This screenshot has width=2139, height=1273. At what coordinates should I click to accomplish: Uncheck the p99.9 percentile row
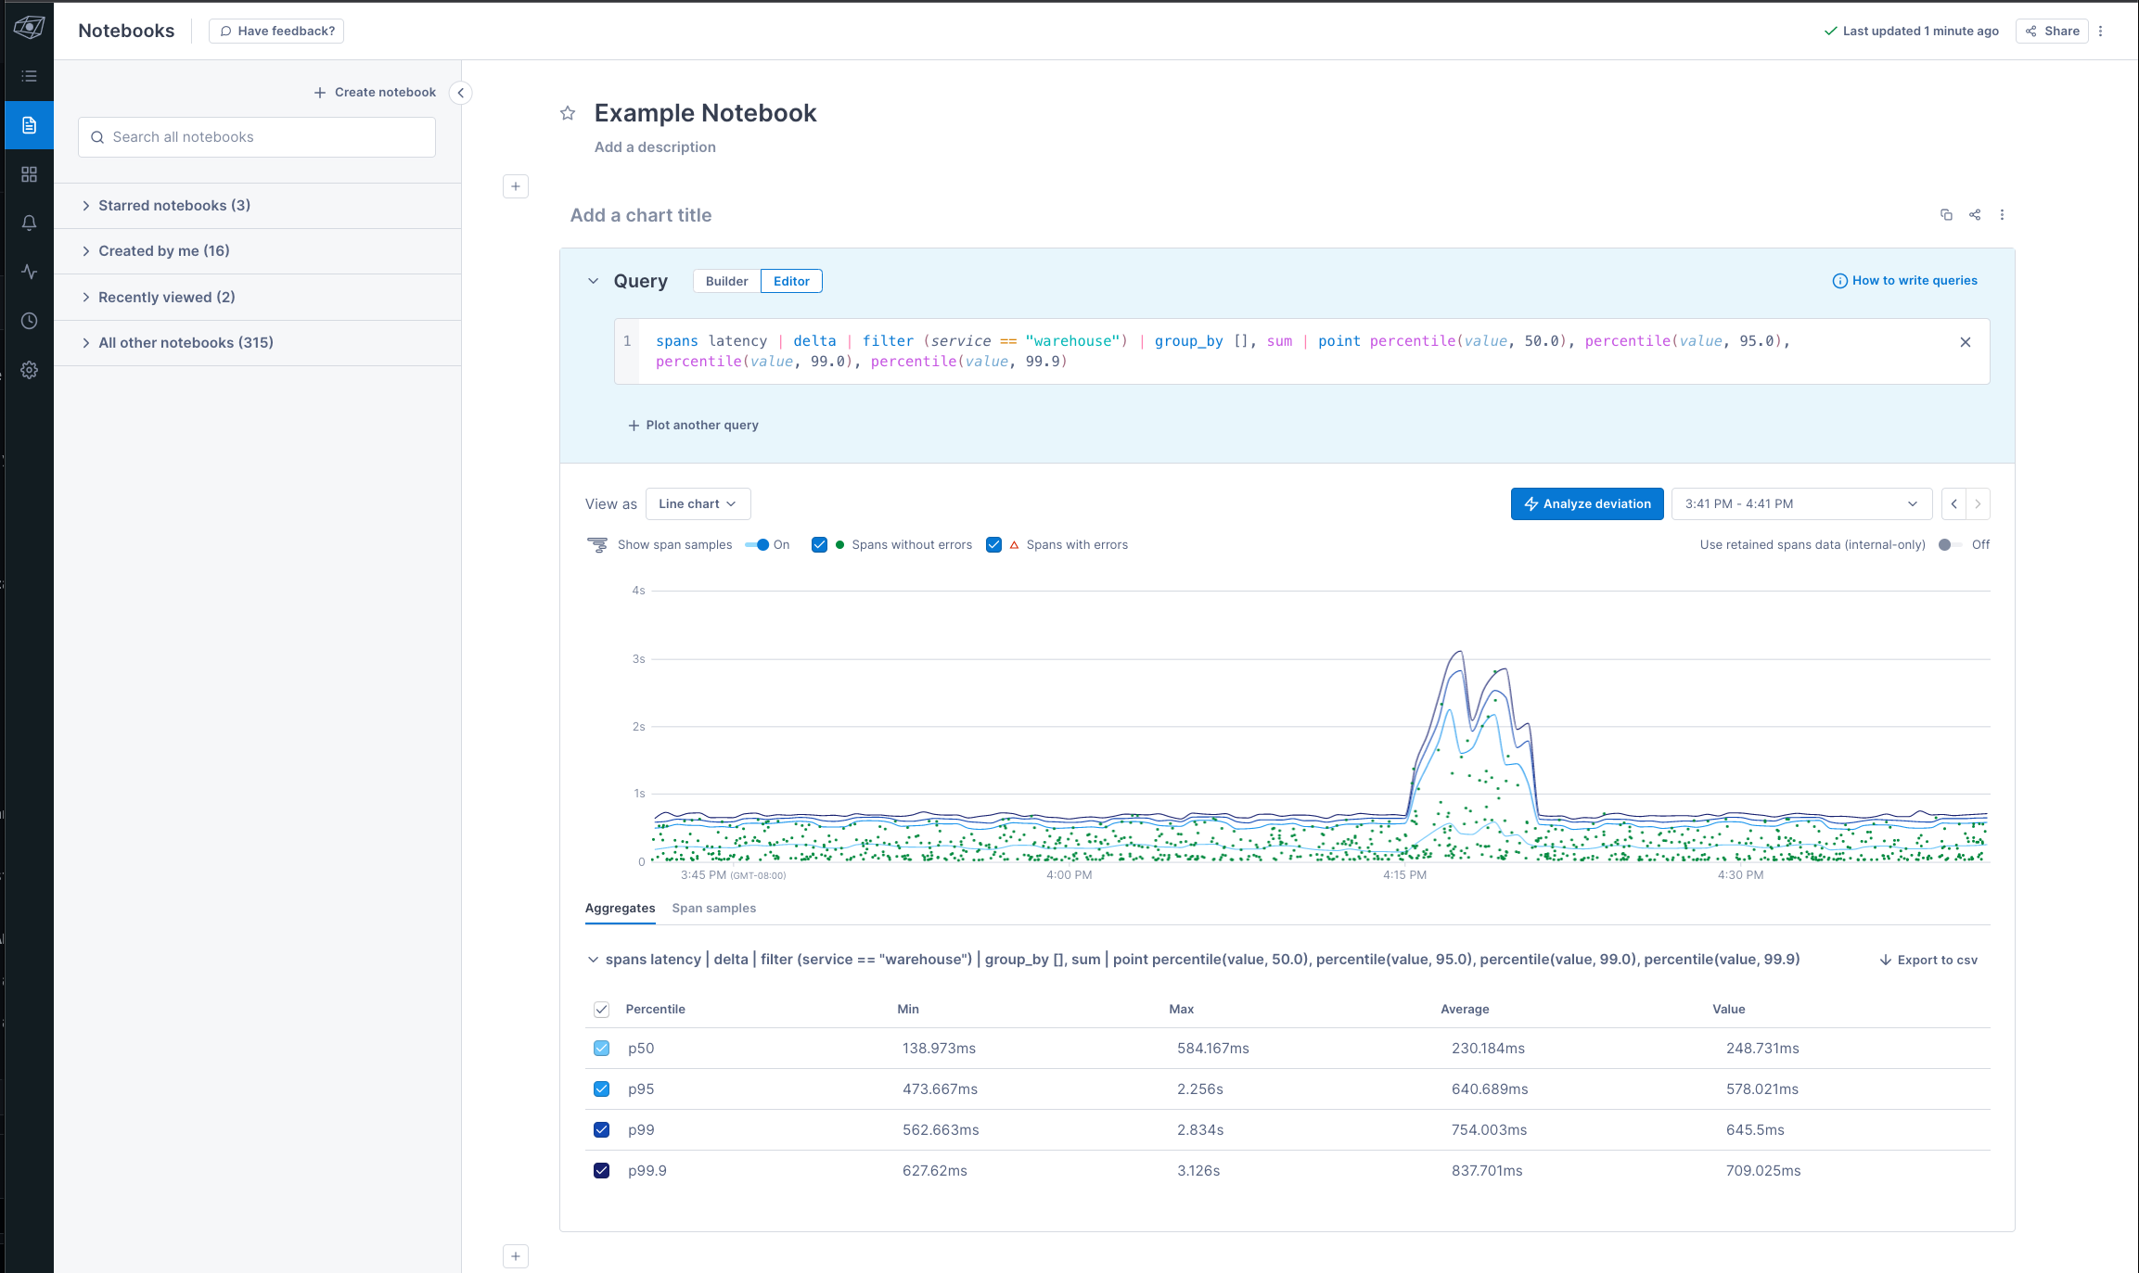(602, 1171)
